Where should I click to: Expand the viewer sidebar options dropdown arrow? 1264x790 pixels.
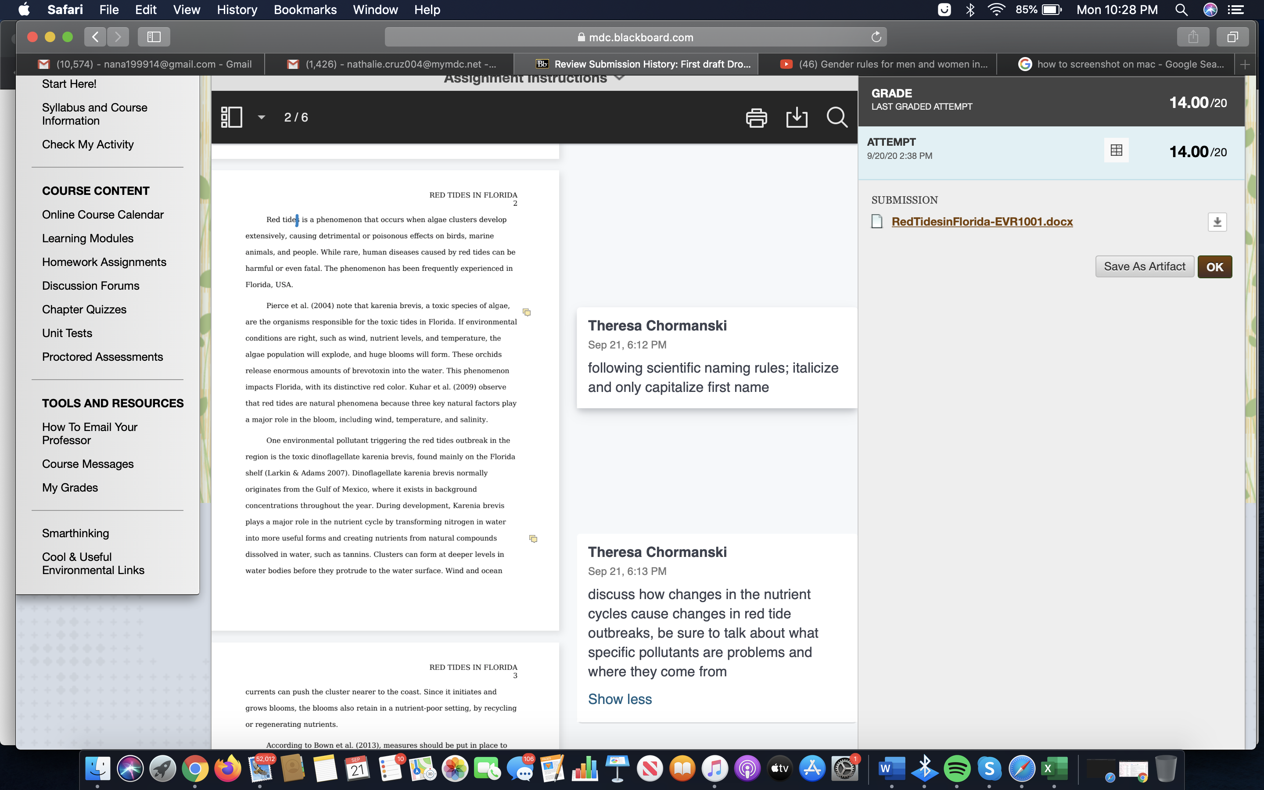(262, 118)
